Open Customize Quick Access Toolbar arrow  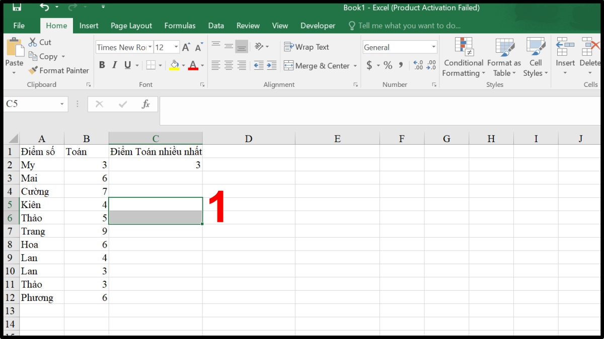(x=103, y=7)
